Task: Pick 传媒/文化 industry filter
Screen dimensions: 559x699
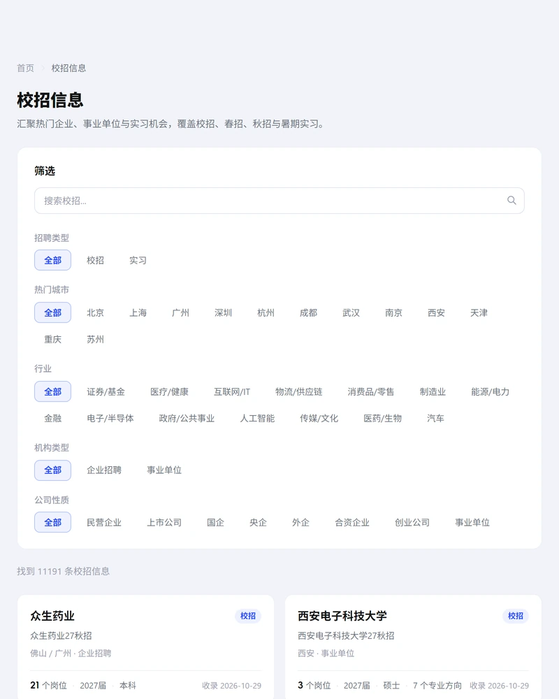Action: pos(319,419)
